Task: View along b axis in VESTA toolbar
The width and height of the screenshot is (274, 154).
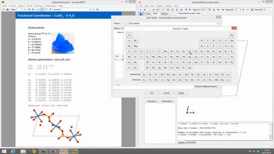Action: point(145,10)
